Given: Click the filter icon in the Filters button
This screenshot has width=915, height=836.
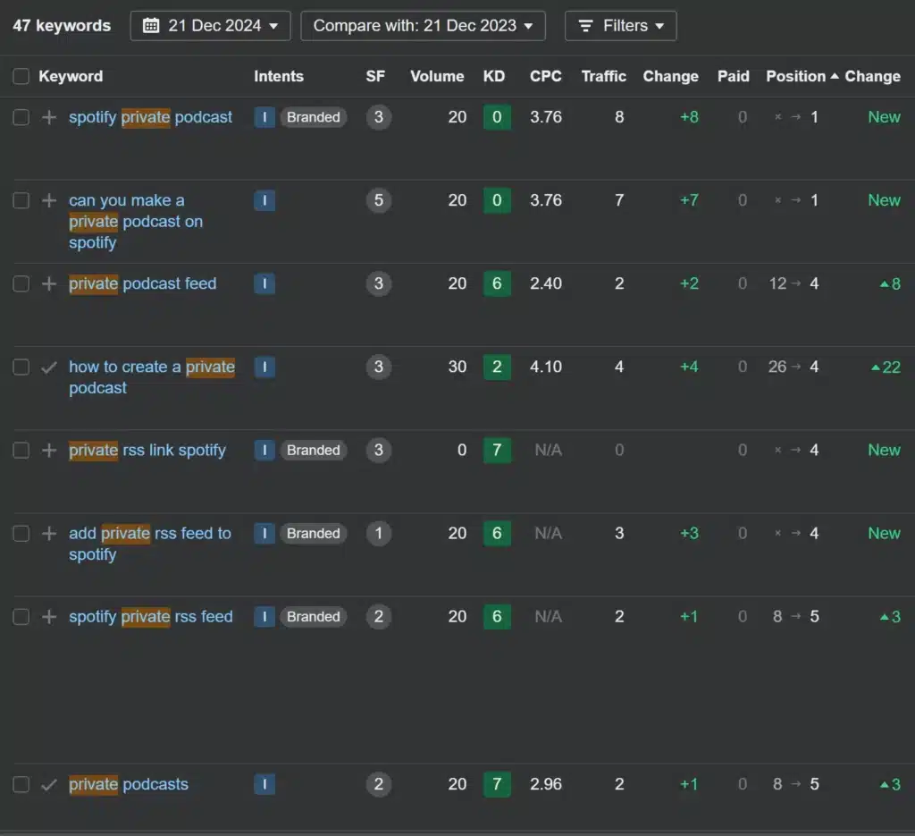Looking at the screenshot, I should click(588, 25).
